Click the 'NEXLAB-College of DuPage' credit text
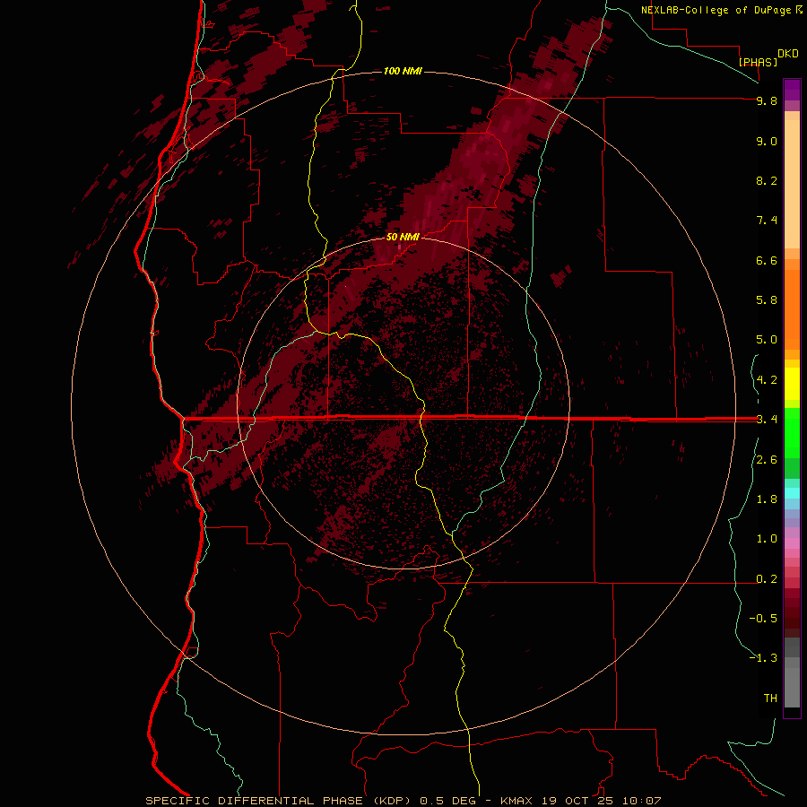The width and height of the screenshot is (807, 807). [x=717, y=10]
